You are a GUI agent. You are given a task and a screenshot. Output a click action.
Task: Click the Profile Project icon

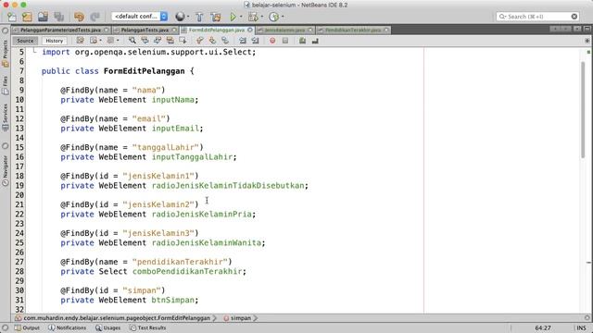(274, 17)
